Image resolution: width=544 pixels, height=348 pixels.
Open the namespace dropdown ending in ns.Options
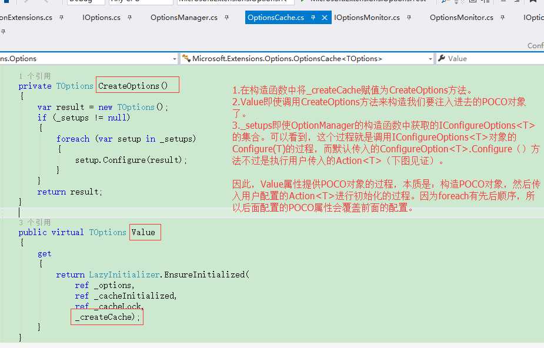coord(89,59)
